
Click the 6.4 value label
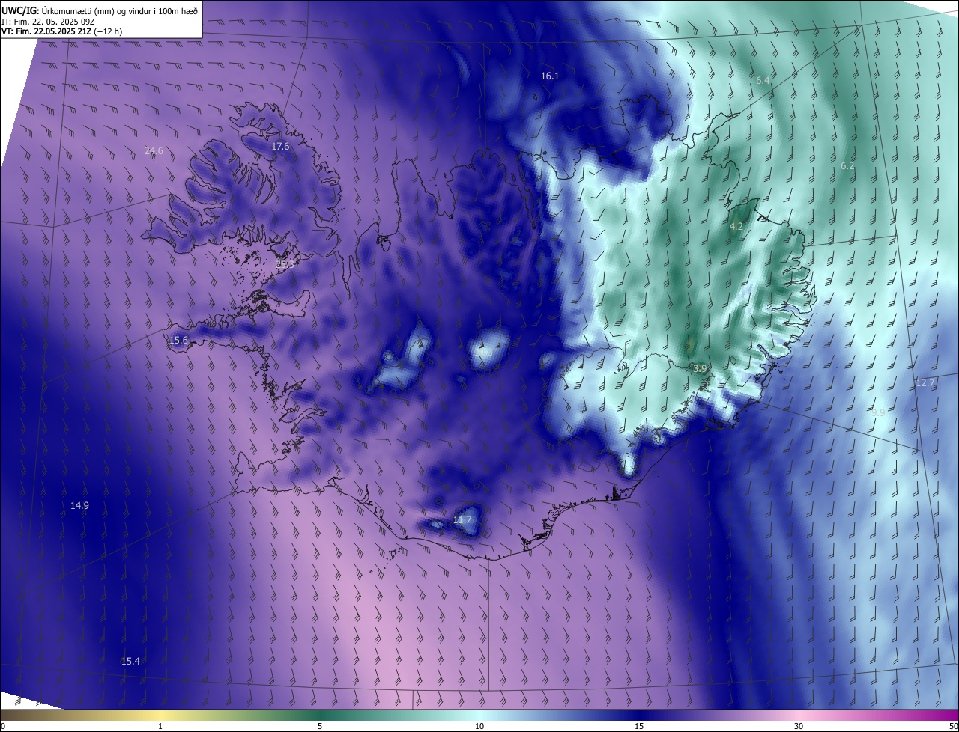tap(763, 80)
